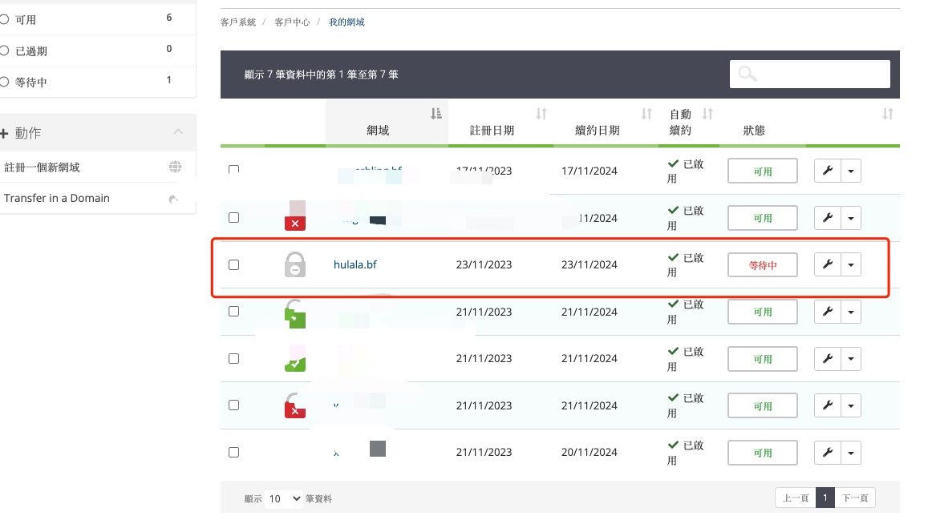Select page 1 in pagination
Viewport: 932px width, 528px height.
pos(825,498)
